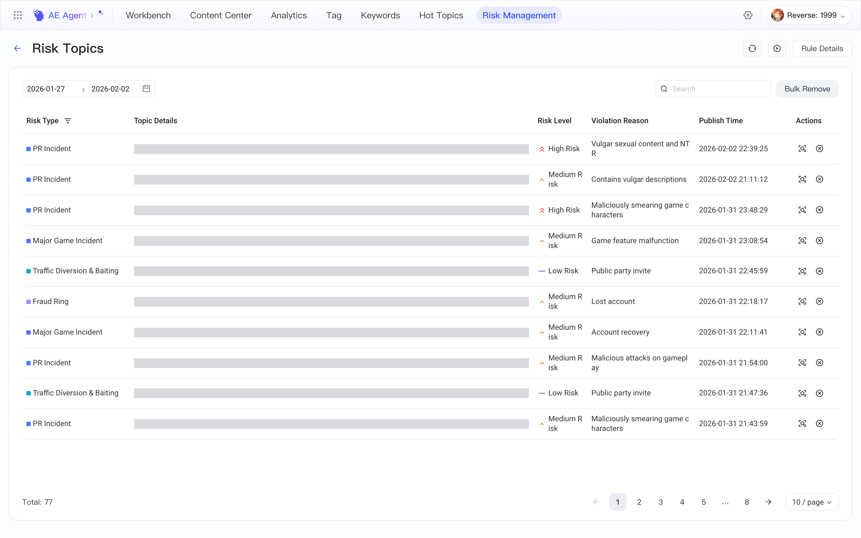
Task: Open the app grid launcher icon
Action: click(x=17, y=15)
